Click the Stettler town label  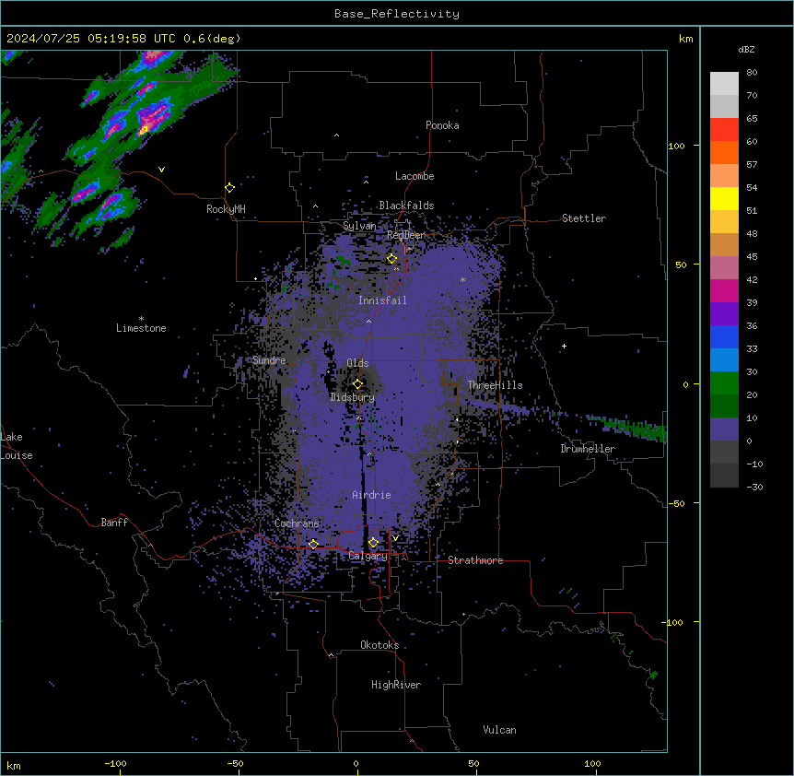click(x=584, y=218)
